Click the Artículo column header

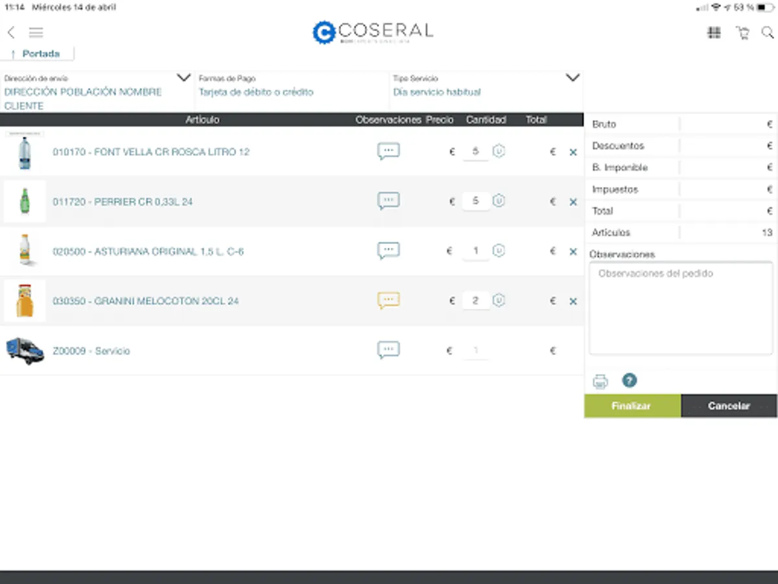[x=202, y=120]
